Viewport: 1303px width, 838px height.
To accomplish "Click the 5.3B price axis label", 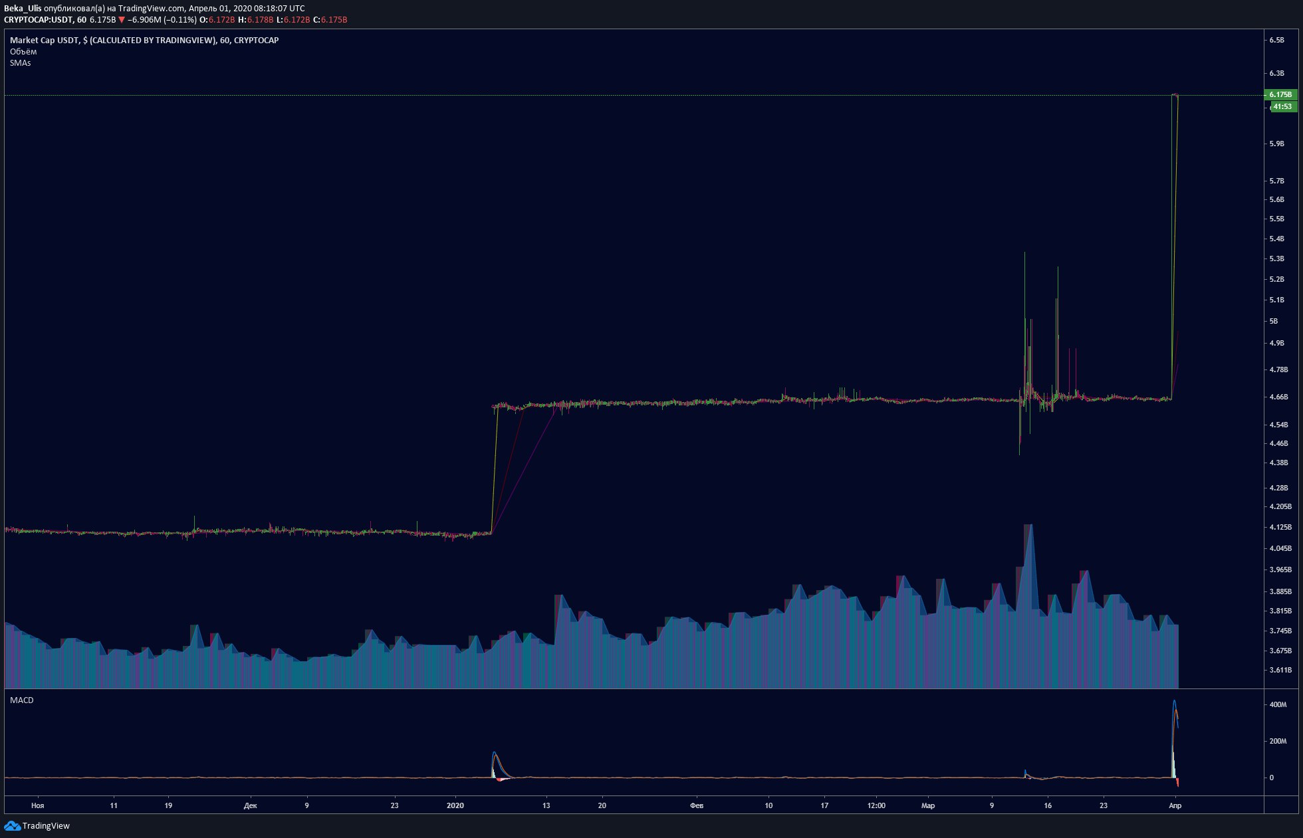I will (x=1276, y=259).
